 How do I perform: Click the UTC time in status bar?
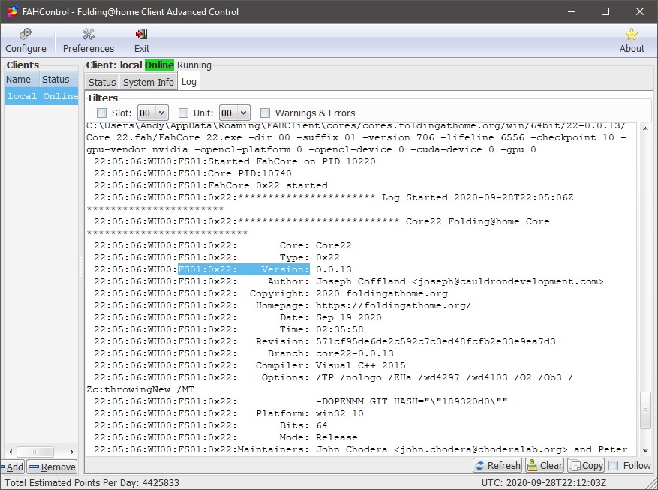543,482
